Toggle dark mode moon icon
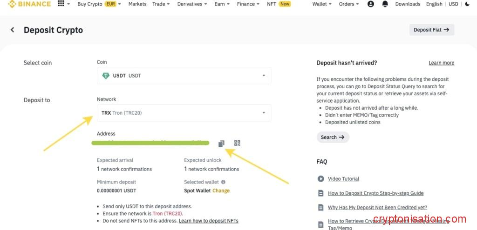Screen dimensions: 477x230 tap(467, 4)
